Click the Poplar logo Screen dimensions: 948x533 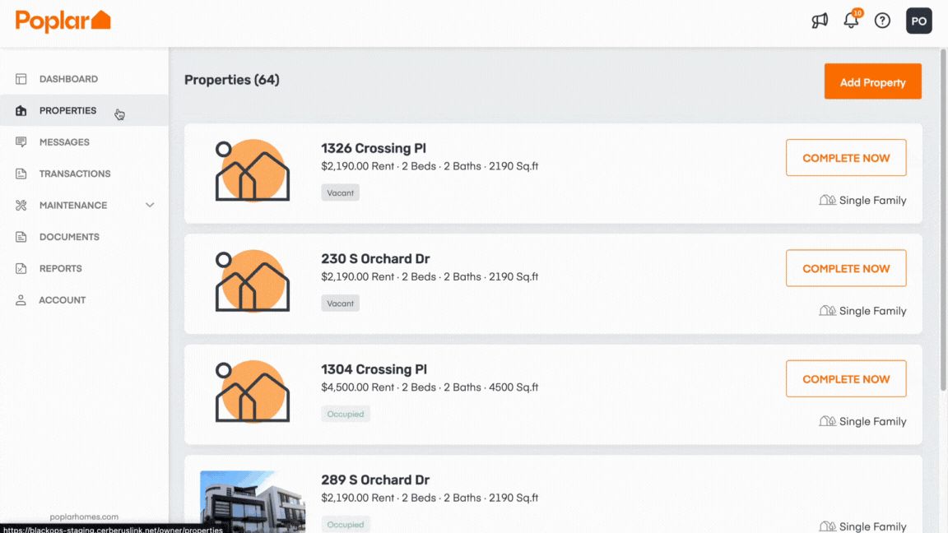[x=63, y=21]
